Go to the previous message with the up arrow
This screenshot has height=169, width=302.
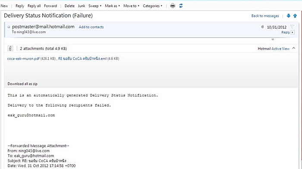(x=295, y=16)
